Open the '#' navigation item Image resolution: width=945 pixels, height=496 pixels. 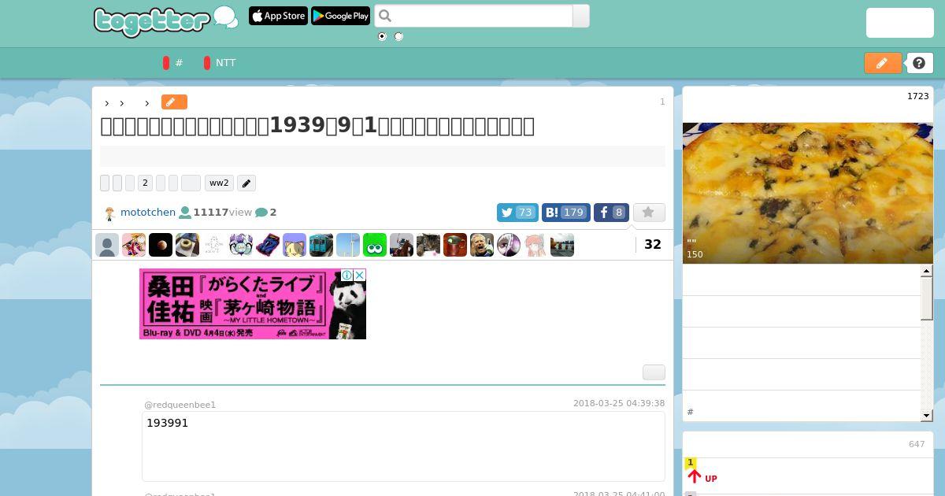[180, 63]
